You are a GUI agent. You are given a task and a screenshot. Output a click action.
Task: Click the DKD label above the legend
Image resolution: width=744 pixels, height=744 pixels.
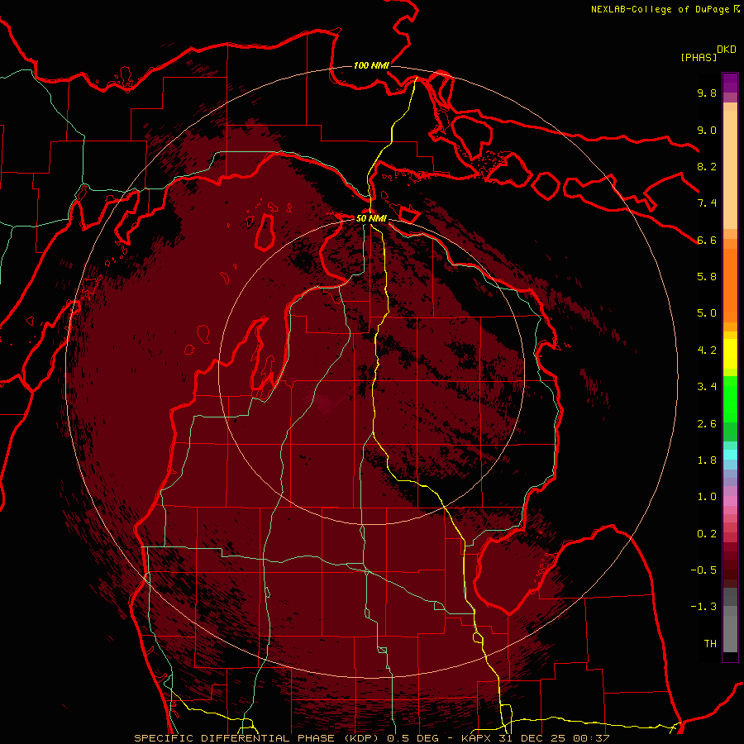[x=727, y=50]
